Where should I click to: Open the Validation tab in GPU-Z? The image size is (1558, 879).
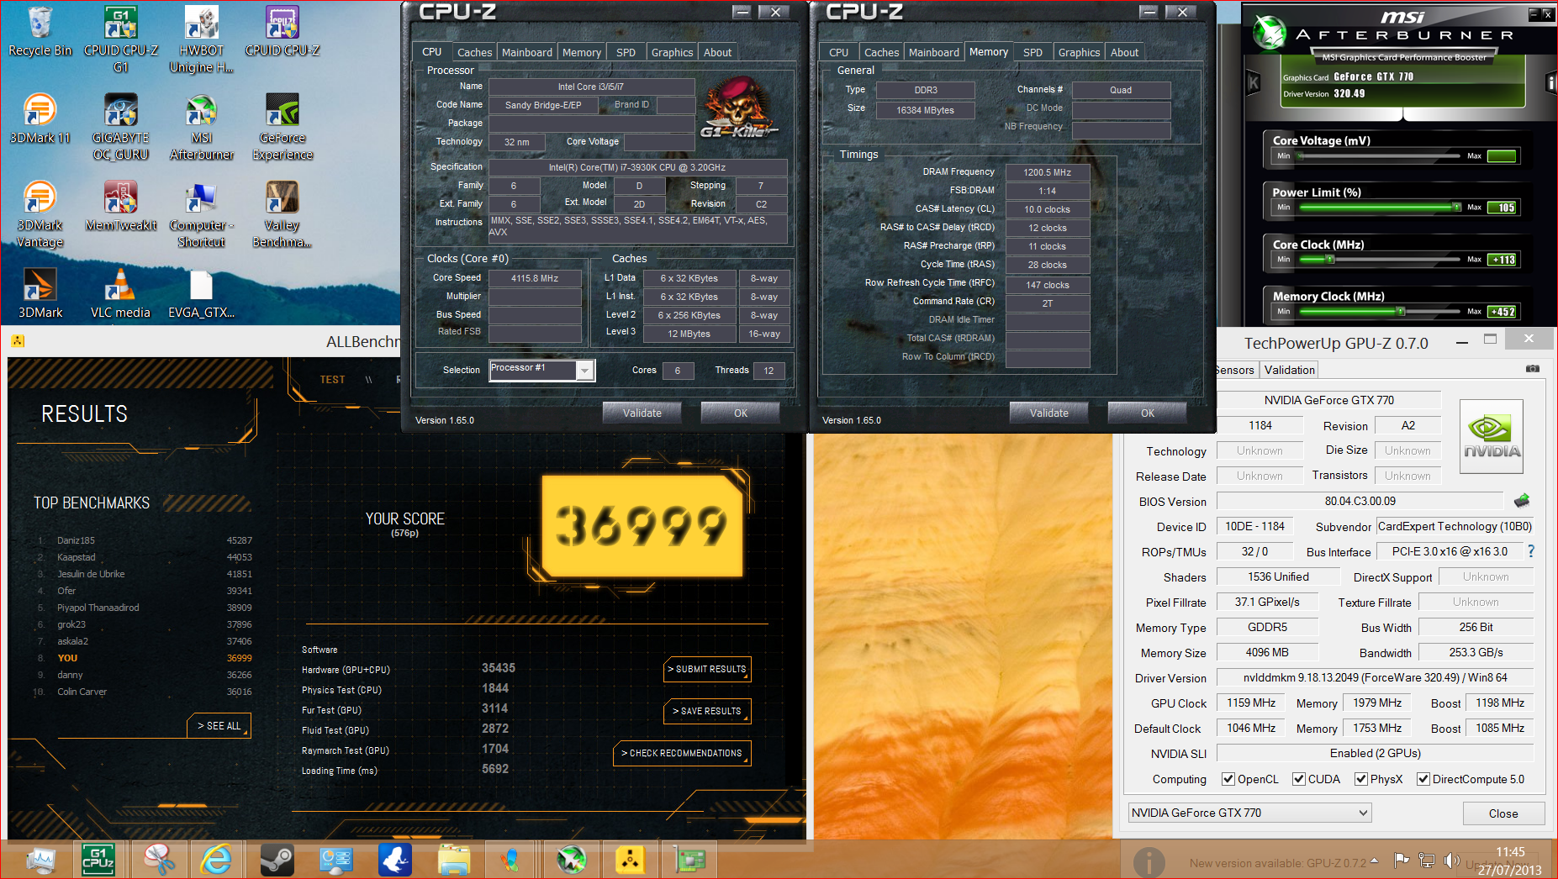[x=1289, y=370]
